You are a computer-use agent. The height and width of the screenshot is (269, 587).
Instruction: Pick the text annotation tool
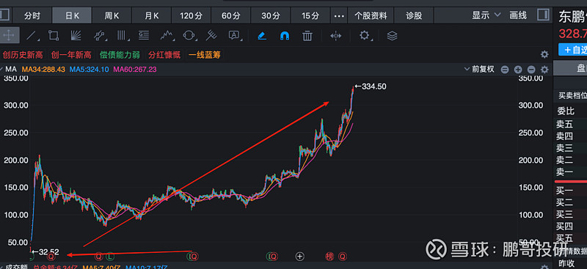234,36
